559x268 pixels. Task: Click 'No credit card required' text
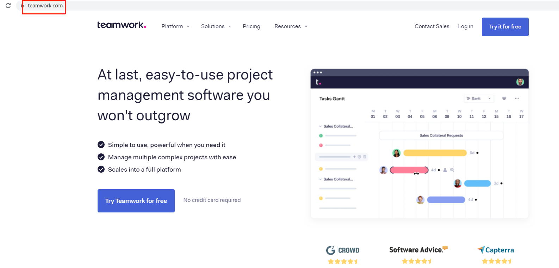click(212, 200)
